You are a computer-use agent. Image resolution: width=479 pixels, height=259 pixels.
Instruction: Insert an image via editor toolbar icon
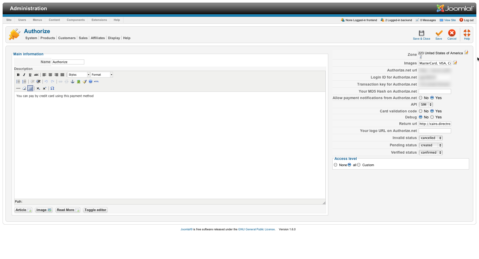click(x=79, y=82)
